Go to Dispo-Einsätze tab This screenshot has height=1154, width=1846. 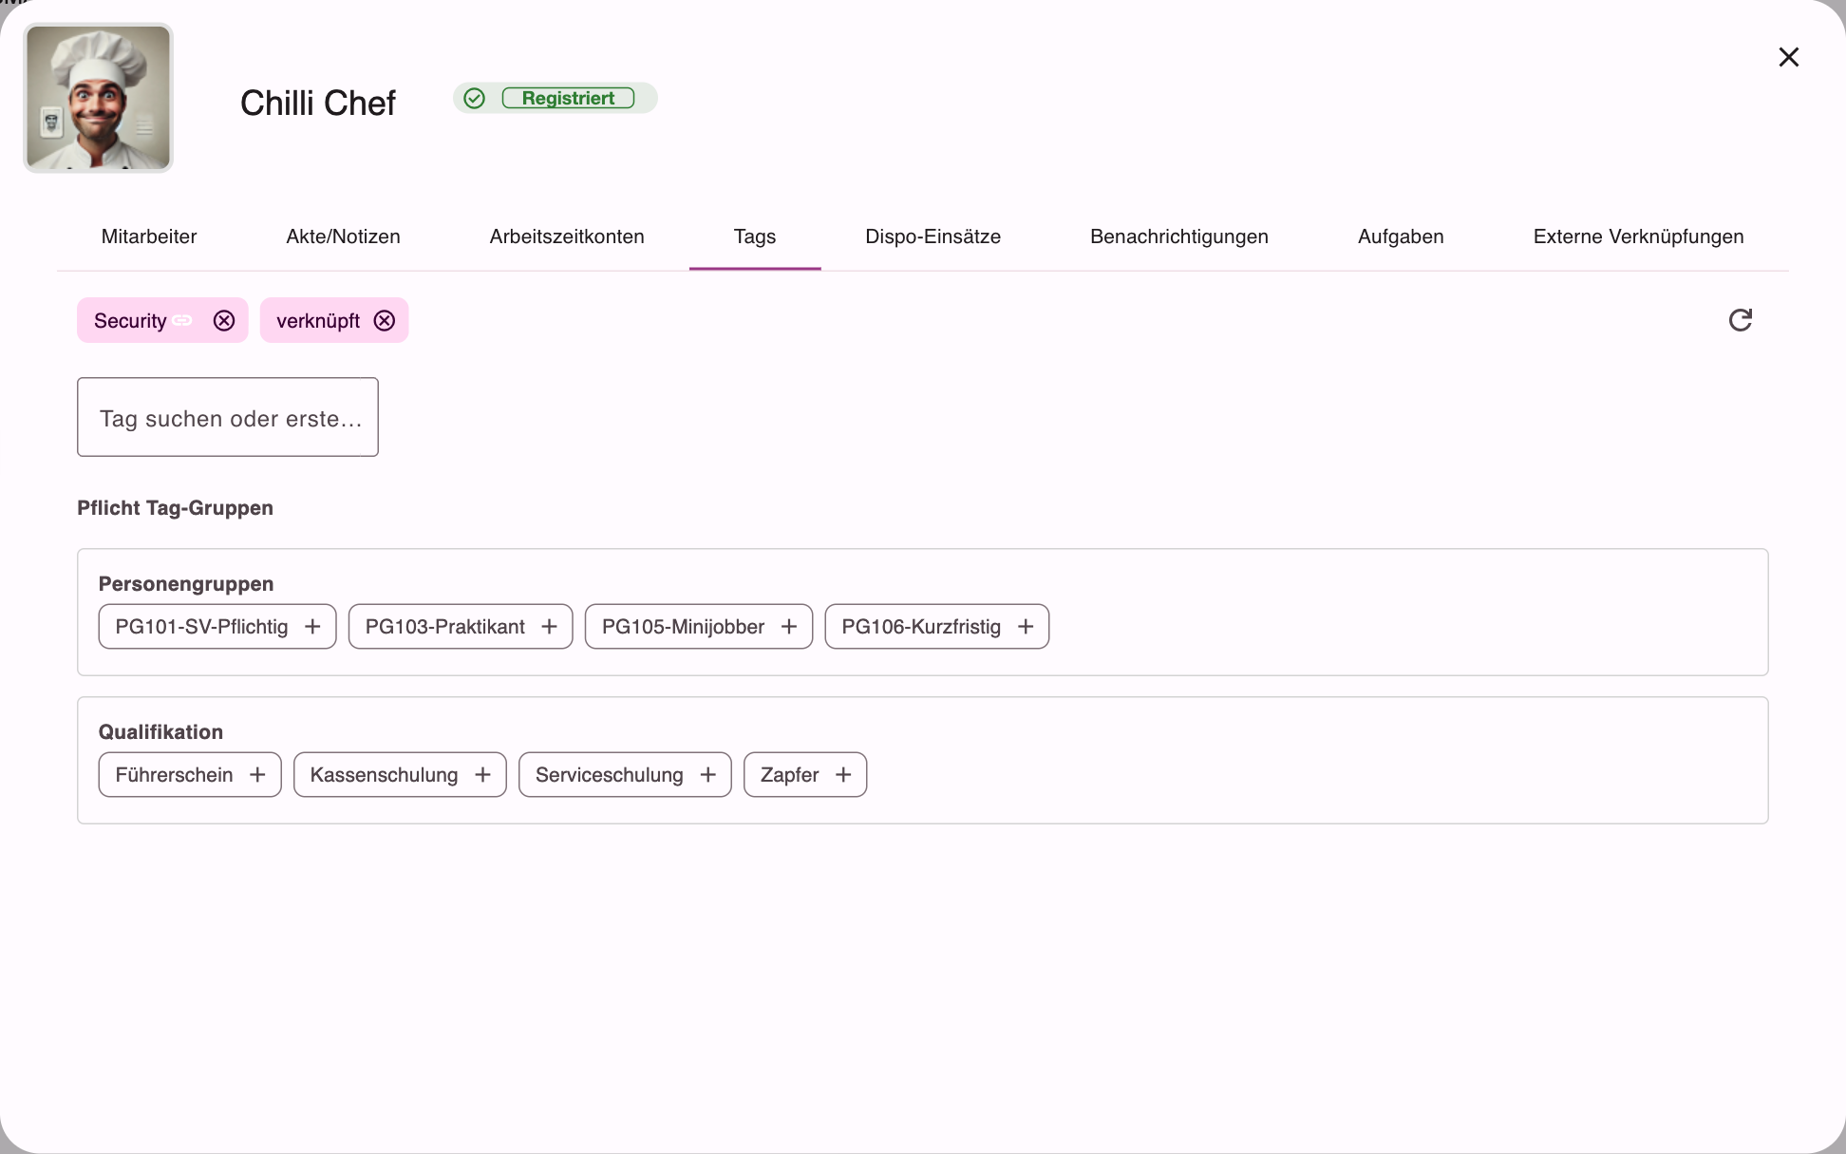pyautogui.click(x=932, y=236)
